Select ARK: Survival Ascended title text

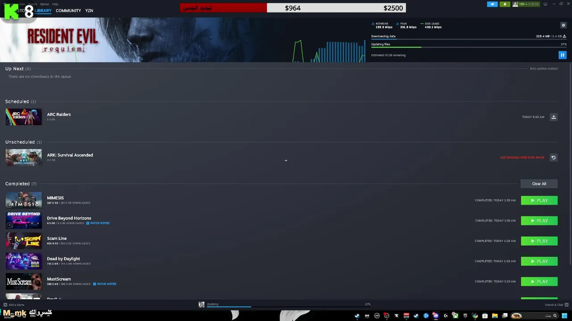click(70, 155)
